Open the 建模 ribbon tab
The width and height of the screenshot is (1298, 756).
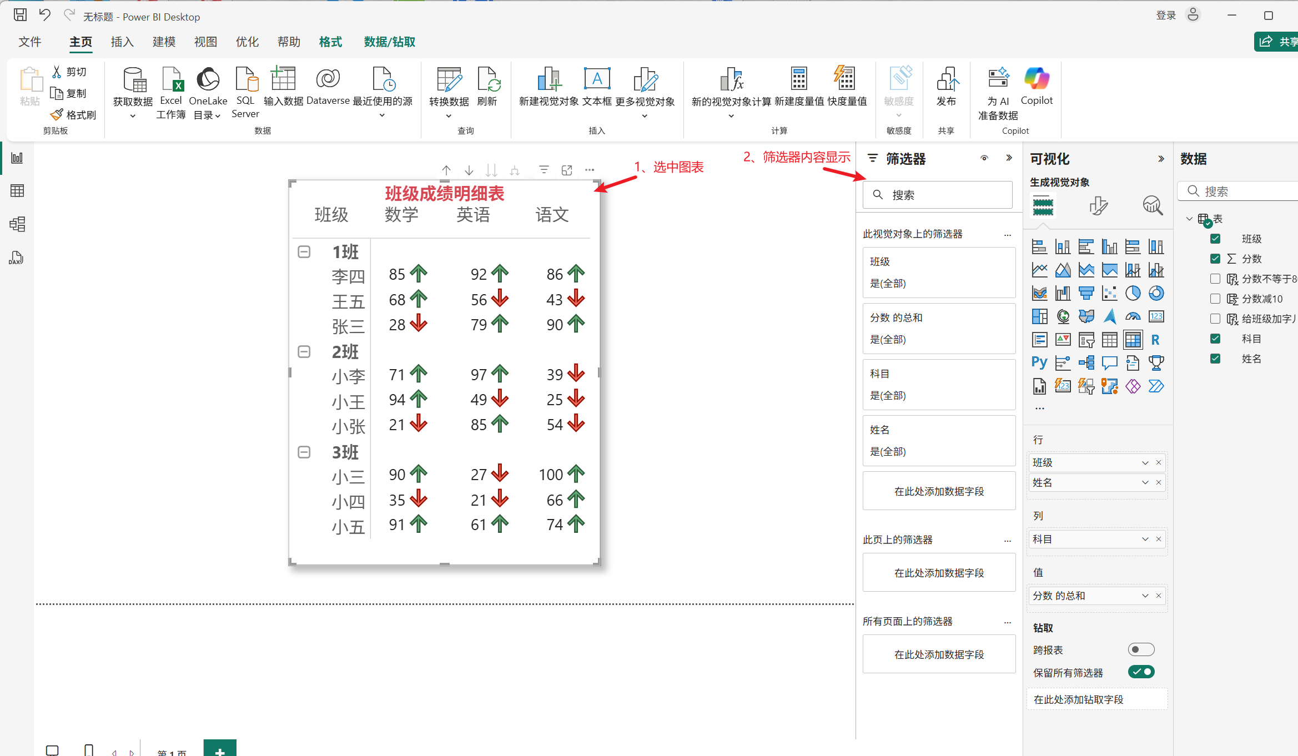164,42
